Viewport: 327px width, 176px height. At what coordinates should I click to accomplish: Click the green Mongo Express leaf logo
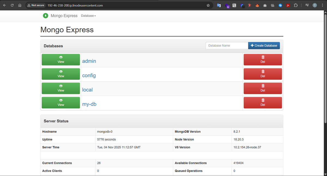pyautogui.click(x=46, y=16)
